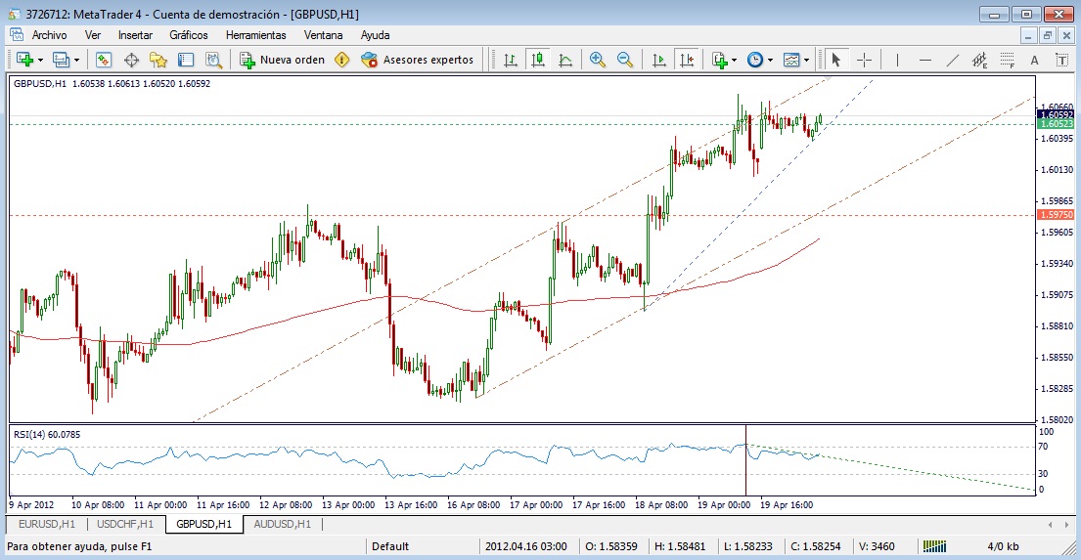
Task: Expand the Periodicity dropdown arrow
Action: [x=770, y=61]
